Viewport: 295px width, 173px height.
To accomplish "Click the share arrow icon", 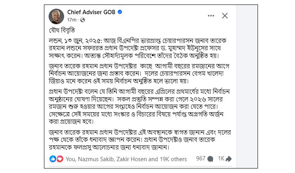I will coord(229,159).
